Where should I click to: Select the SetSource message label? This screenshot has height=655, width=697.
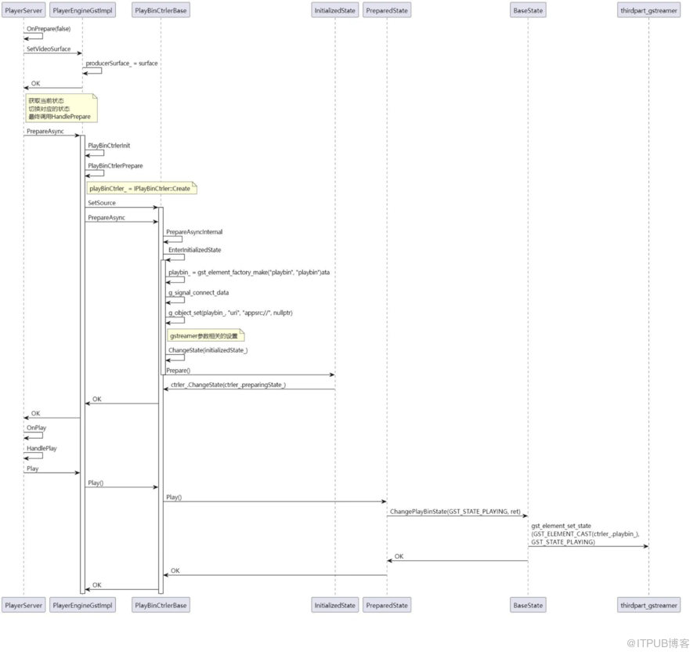(x=102, y=203)
